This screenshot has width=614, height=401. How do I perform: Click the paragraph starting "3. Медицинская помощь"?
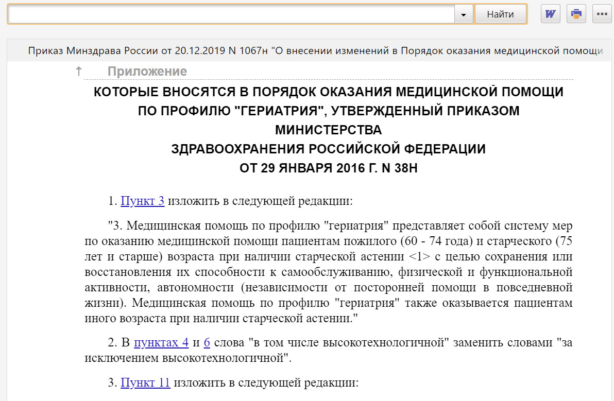tap(328, 272)
